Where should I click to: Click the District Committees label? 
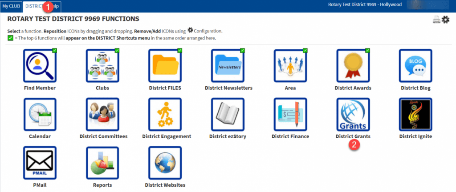(x=103, y=136)
